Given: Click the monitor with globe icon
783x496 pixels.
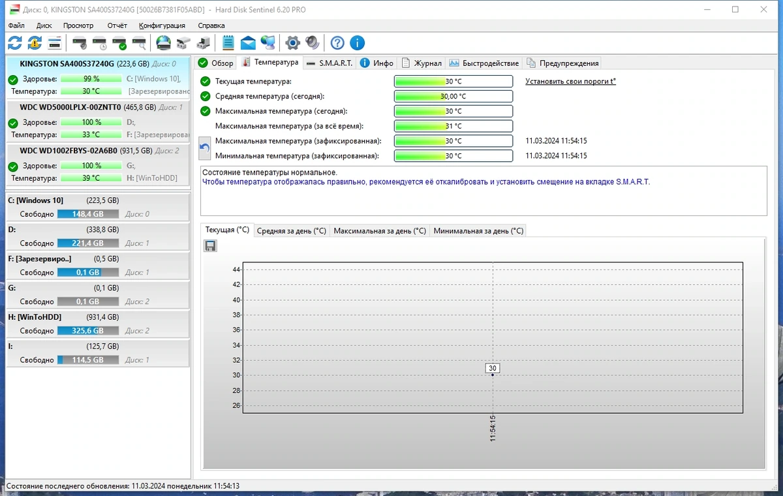Looking at the screenshot, I should tap(268, 43).
